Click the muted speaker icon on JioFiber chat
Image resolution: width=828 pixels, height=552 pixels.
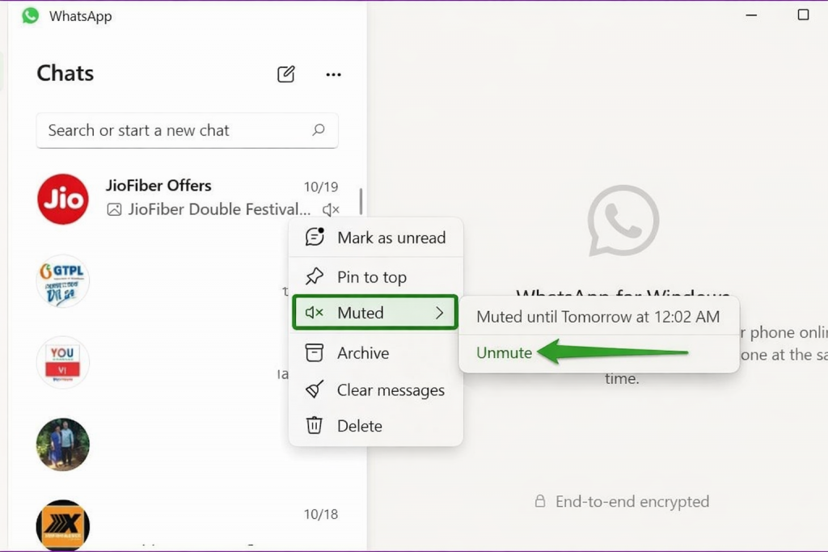[331, 209]
